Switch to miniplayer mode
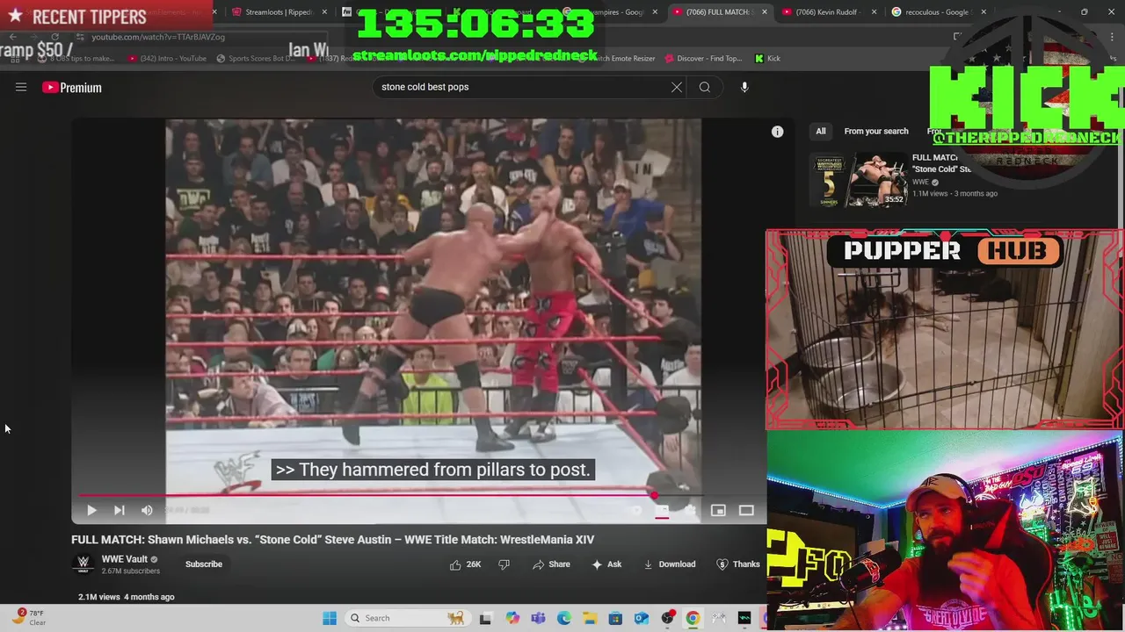Image resolution: width=1125 pixels, height=632 pixels. click(x=718, y=510)
